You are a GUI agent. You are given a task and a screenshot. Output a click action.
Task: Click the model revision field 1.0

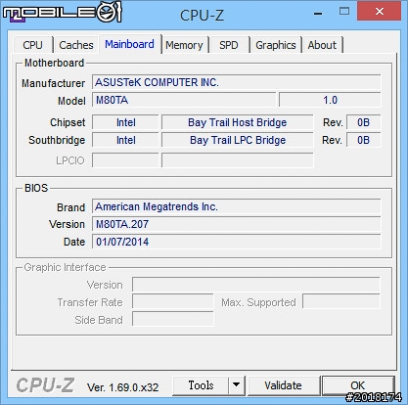pos(330,100)
